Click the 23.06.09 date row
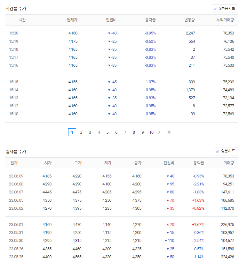The image size is (239, 263). (122, 176)
